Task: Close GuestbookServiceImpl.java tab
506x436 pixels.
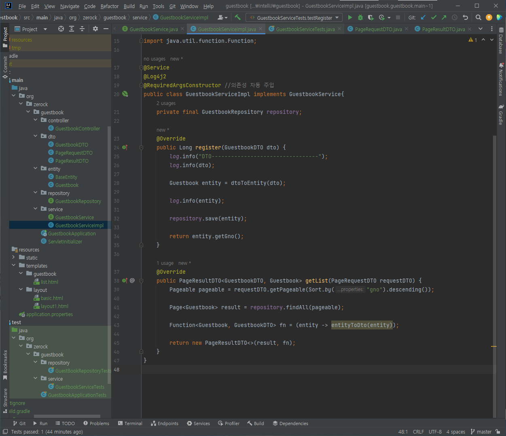Action: click(260, 29)
